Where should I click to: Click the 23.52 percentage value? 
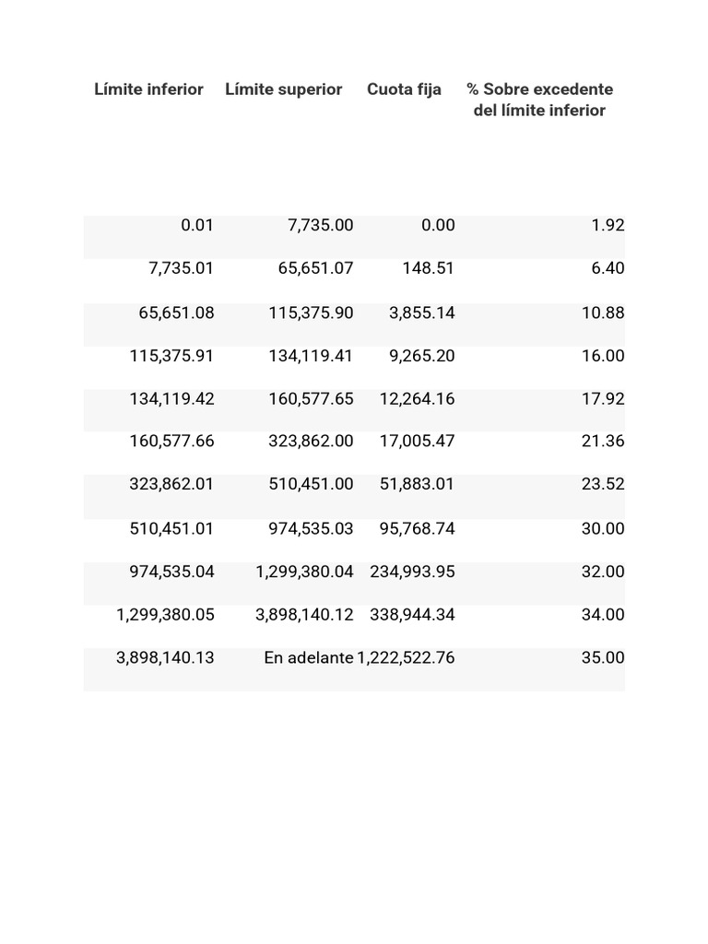(x=603, y=484)
